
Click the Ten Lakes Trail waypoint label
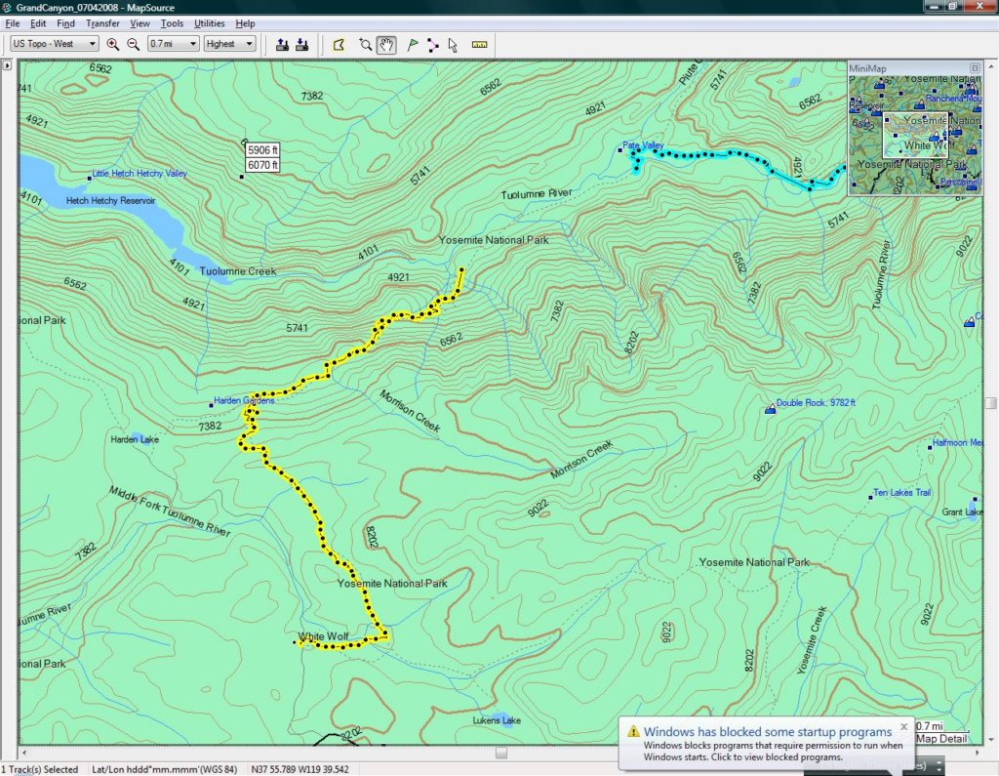click(901, 492)
